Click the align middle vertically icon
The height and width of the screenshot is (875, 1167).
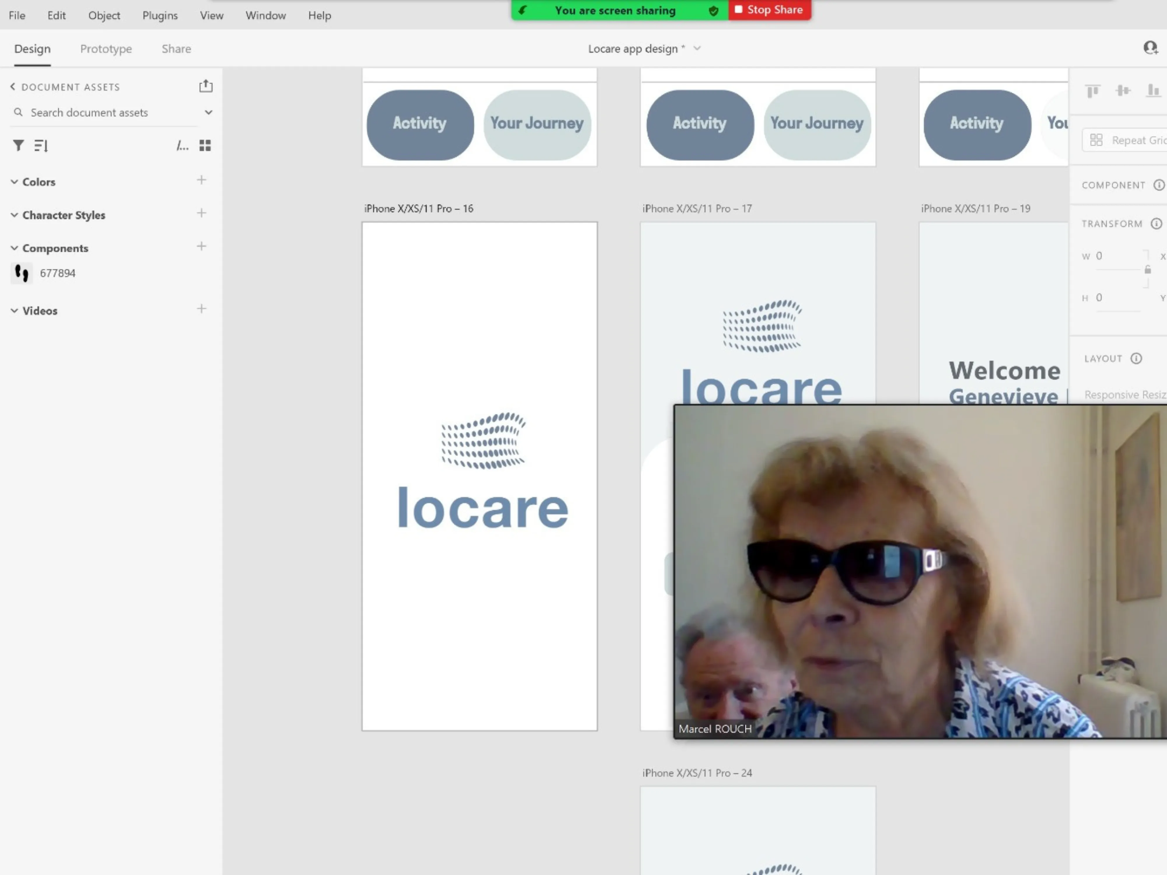(x=1123, y=91)
